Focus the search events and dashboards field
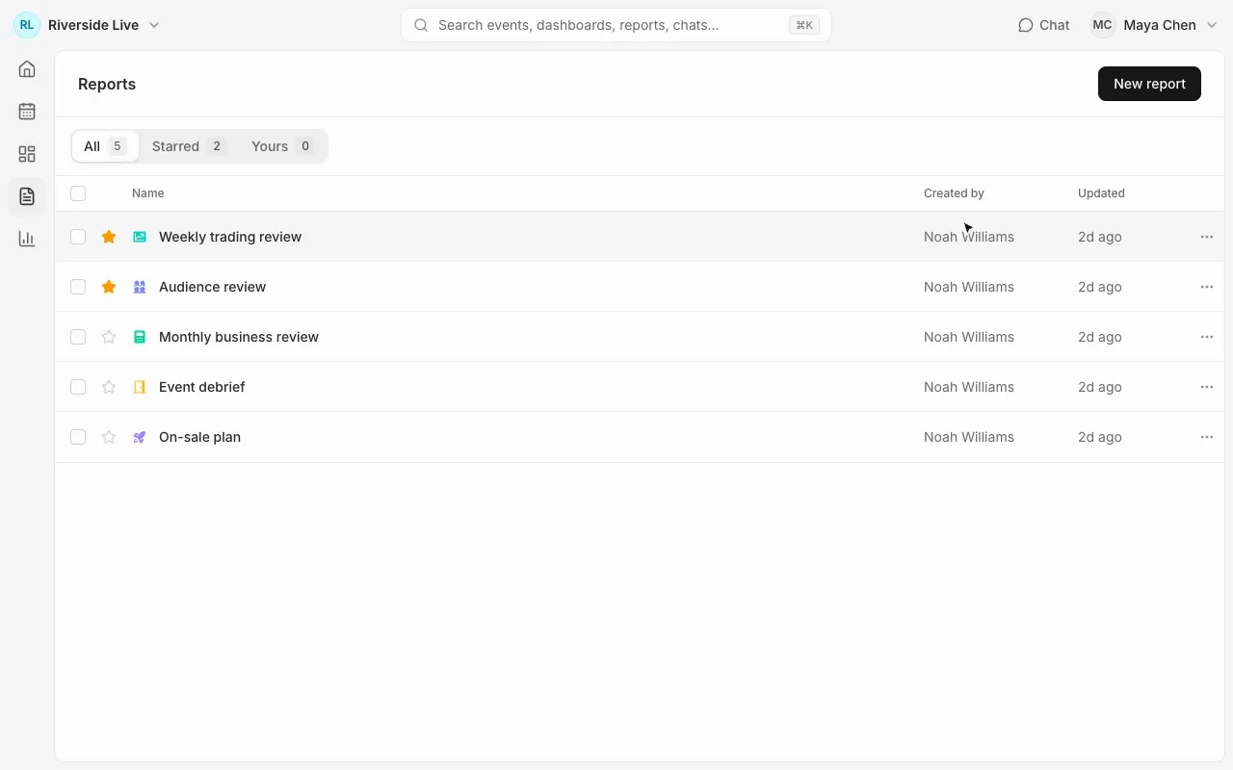The height and width of the screenshot is (770, 1233). 616,25
